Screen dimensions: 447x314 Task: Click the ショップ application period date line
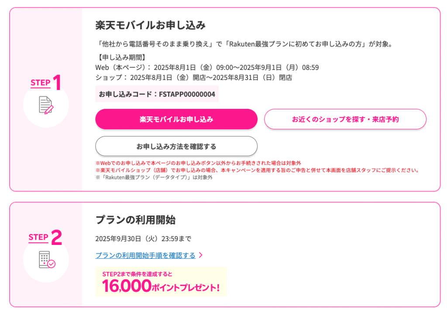click(x=193, y=77)
